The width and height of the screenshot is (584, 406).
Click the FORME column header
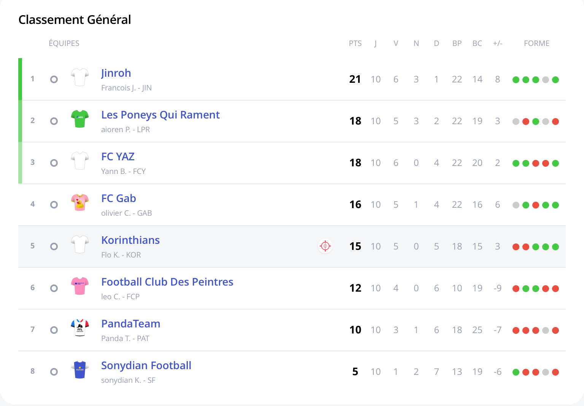tap(536, 43)
